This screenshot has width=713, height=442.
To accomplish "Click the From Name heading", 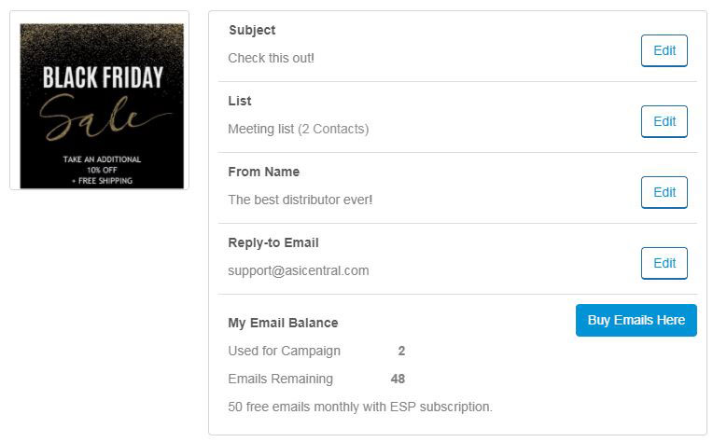I will click(x=264, y=172).
